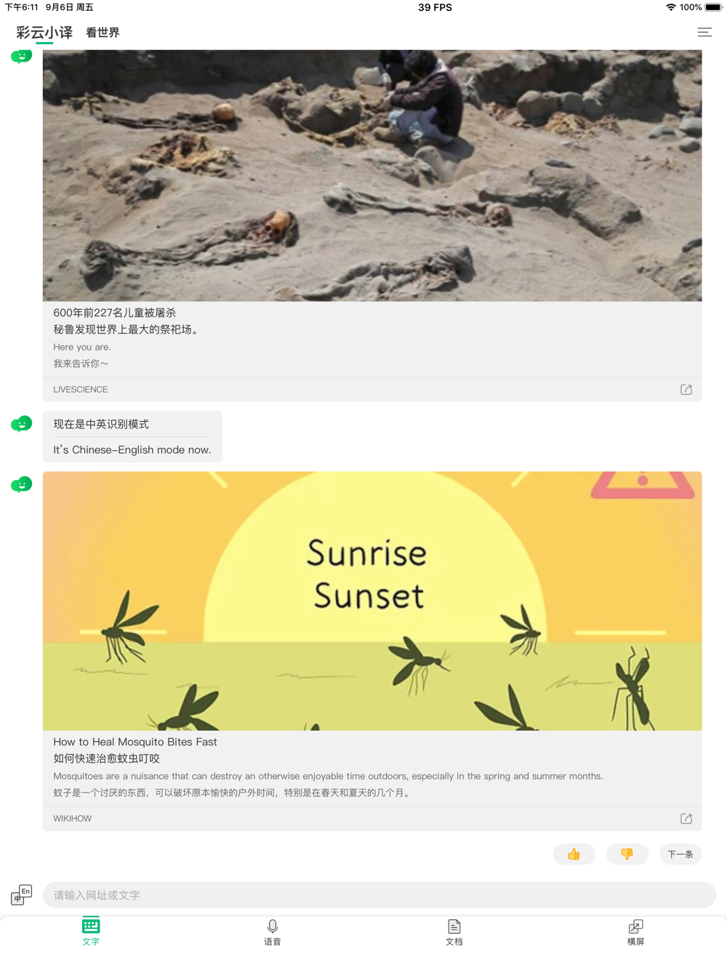Tap the thumbs up button
The height and width of the screenshot is (970, 727).
pyautogui.click(x=574, y=854)
